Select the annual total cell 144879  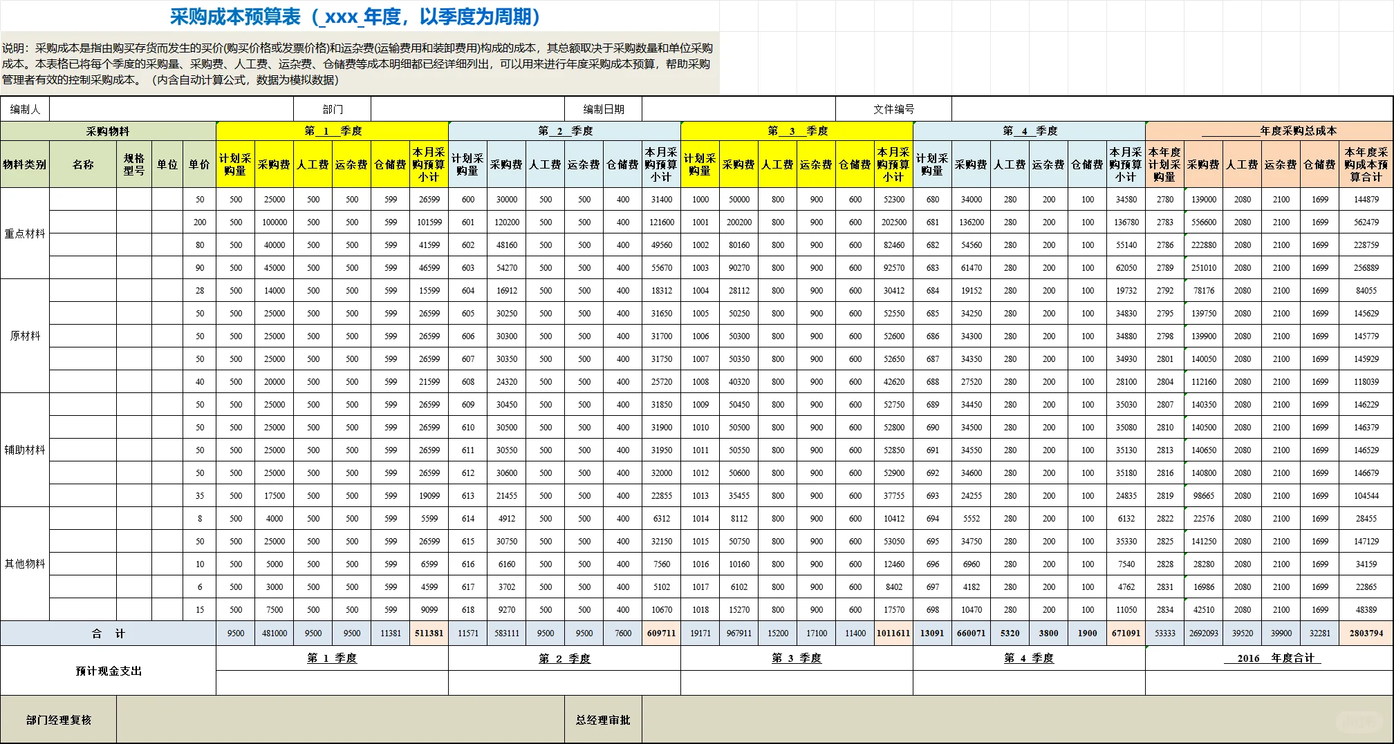click(1366, 200)
